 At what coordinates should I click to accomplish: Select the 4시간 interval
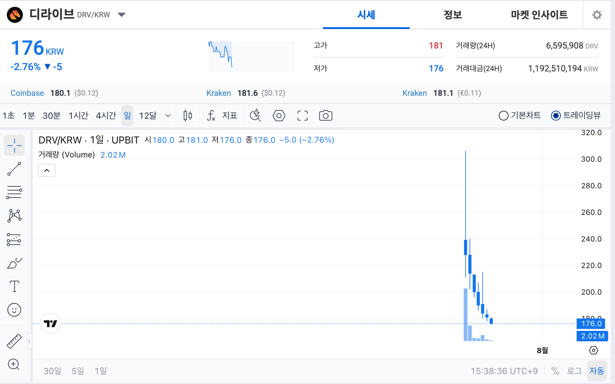click(106, 116)
